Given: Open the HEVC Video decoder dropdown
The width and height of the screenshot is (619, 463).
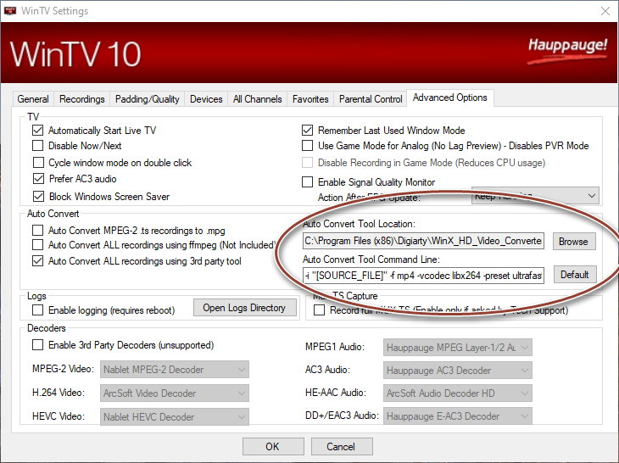Looking at the screenshot, I should [x=174, y=417].
